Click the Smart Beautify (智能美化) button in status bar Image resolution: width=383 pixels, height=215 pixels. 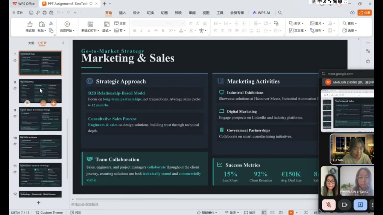click(207, 213)
